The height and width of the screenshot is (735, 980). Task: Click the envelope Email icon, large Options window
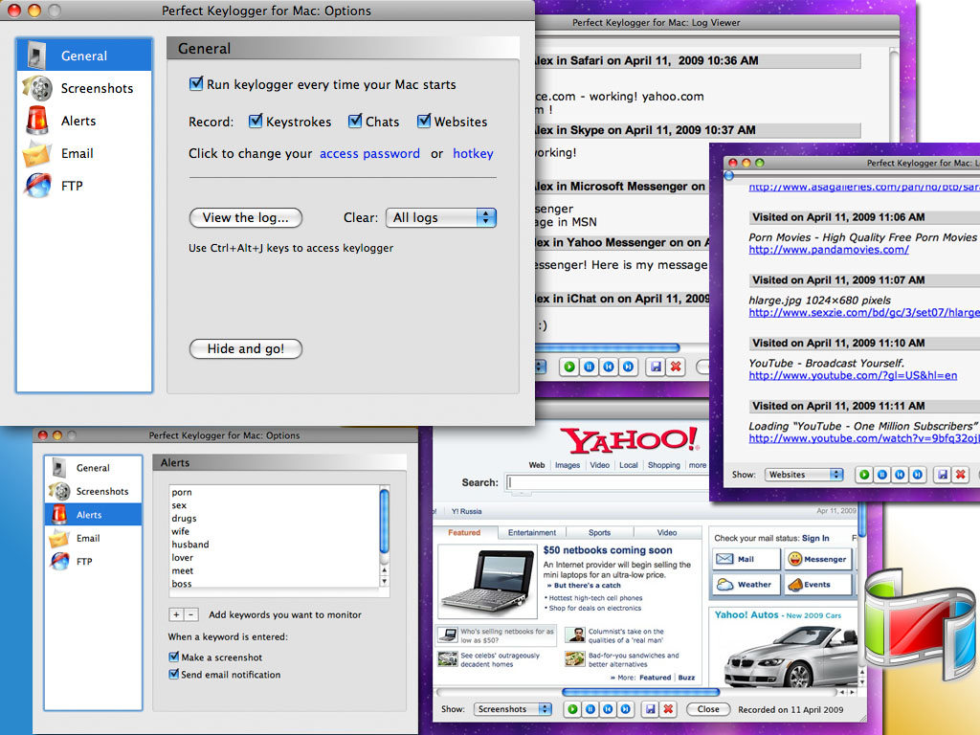point(37,154)
